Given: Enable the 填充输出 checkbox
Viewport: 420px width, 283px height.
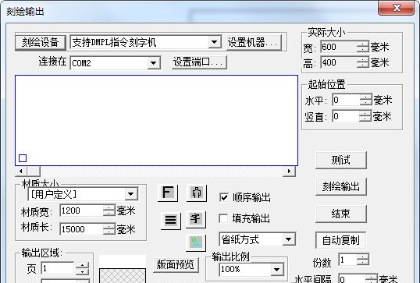Looking at the screenshot, I should [223, 218].
